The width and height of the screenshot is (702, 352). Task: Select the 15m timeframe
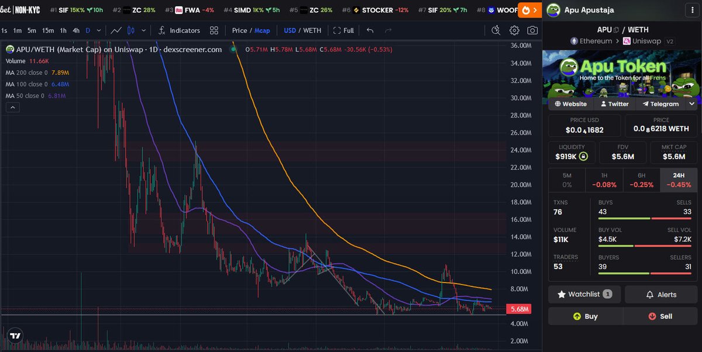[48, 30]
